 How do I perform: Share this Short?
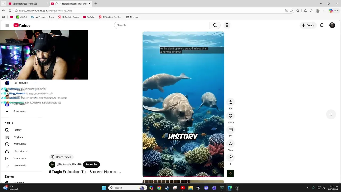pos(230,144)
